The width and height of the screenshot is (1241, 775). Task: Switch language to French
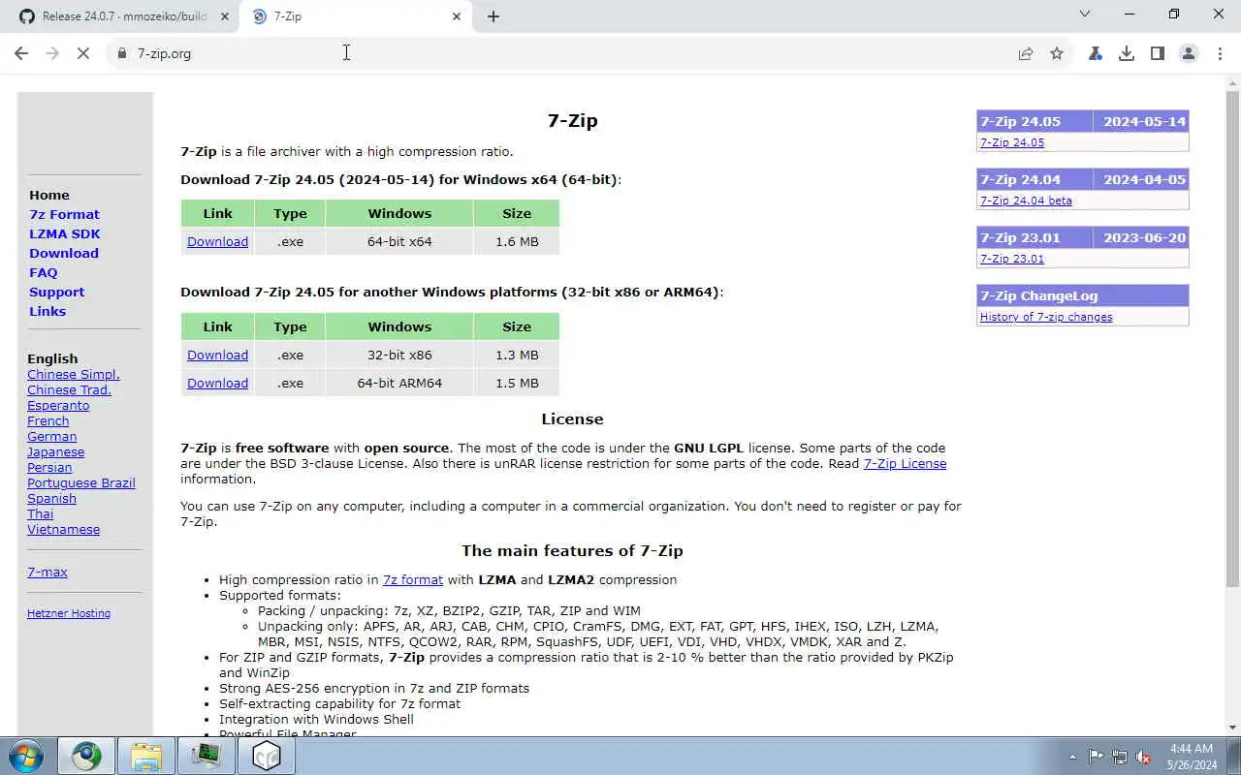[48, 420]
